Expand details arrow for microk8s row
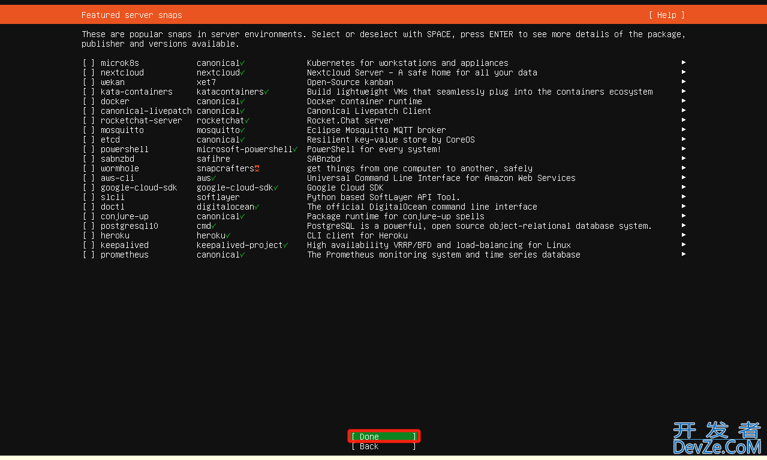Image resolution: width=767 pixels, height=460 pixels. coord(684,62)
